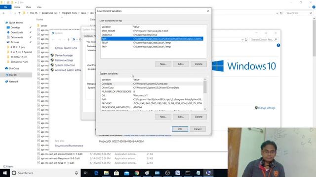Open Security and Maintenance link

[x=69, y=146]
